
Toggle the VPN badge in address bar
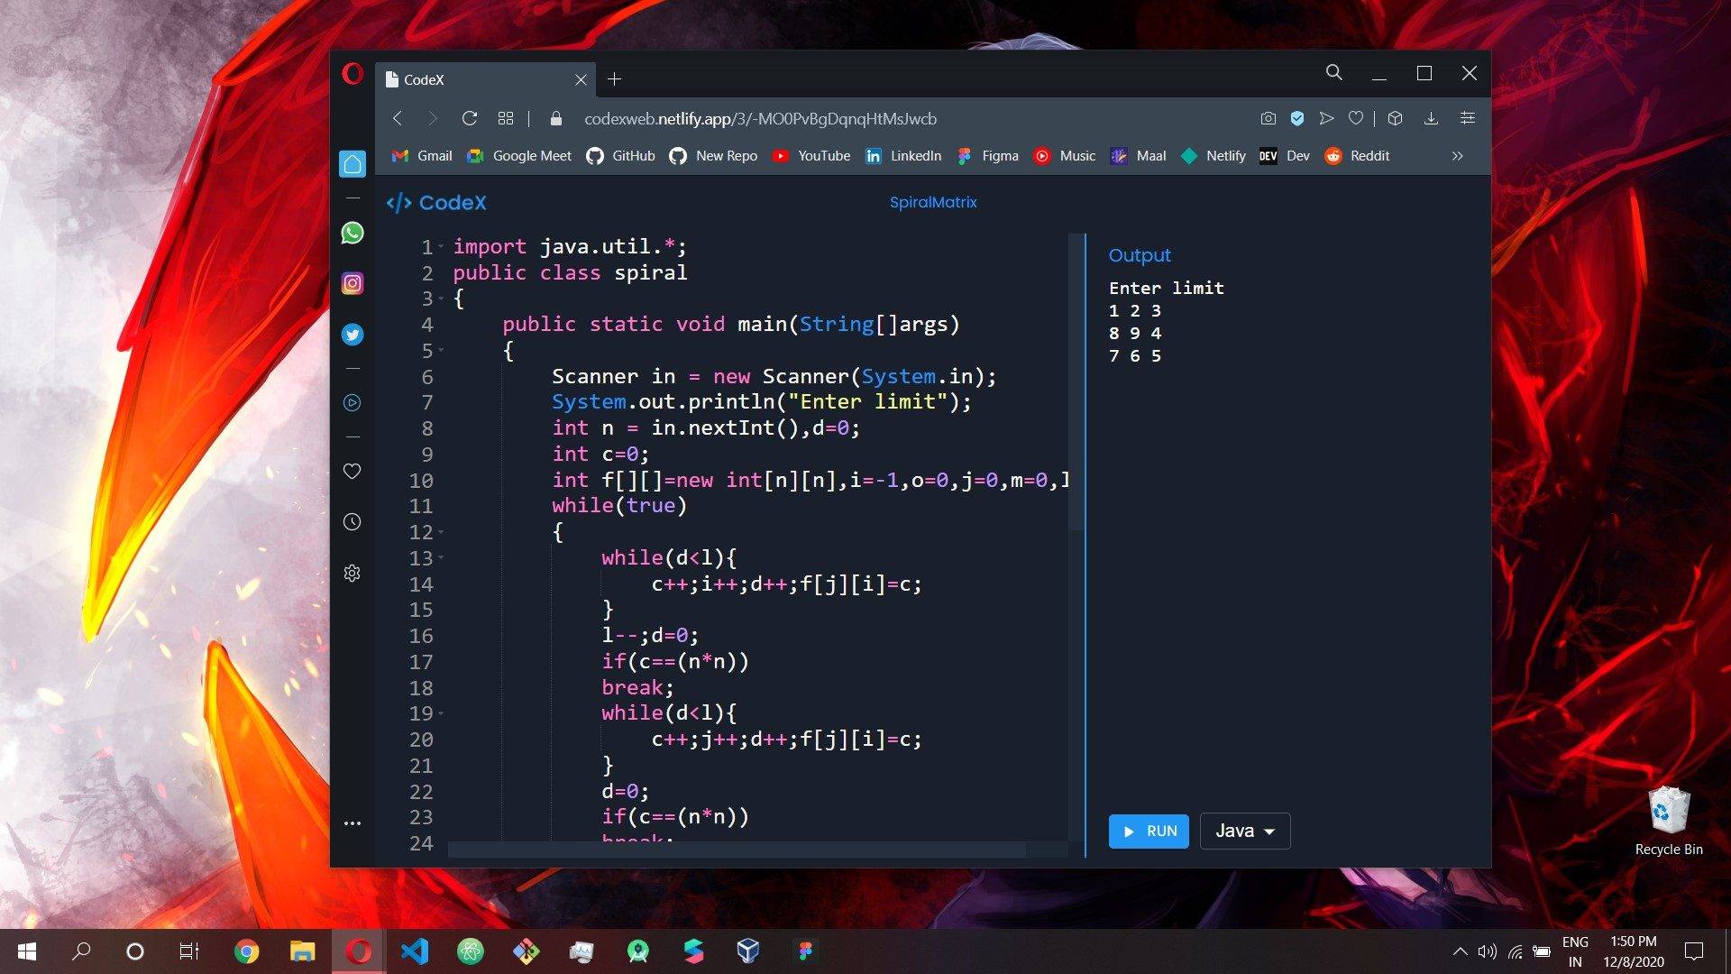click(1298, 118)
